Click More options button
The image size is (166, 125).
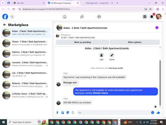(135, 42)
